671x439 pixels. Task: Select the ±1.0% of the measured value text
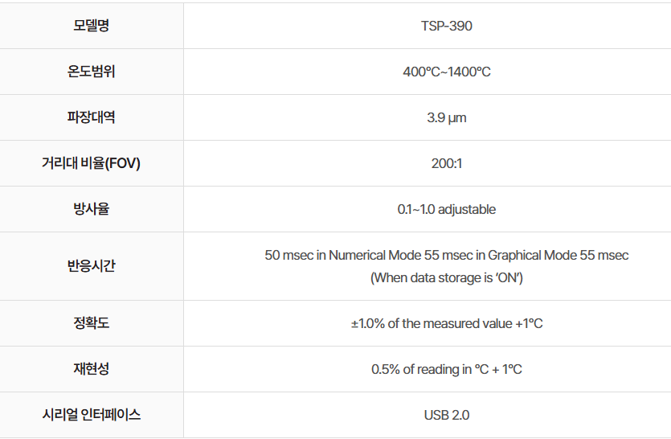point(447,323)
